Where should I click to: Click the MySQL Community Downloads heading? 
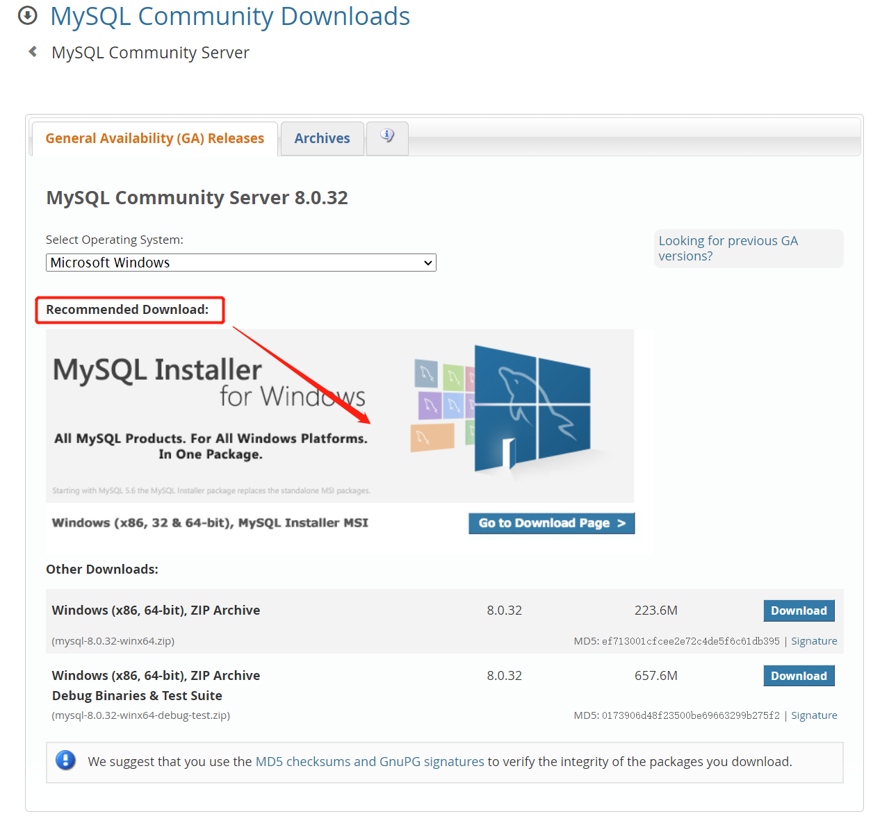(230, 16)
